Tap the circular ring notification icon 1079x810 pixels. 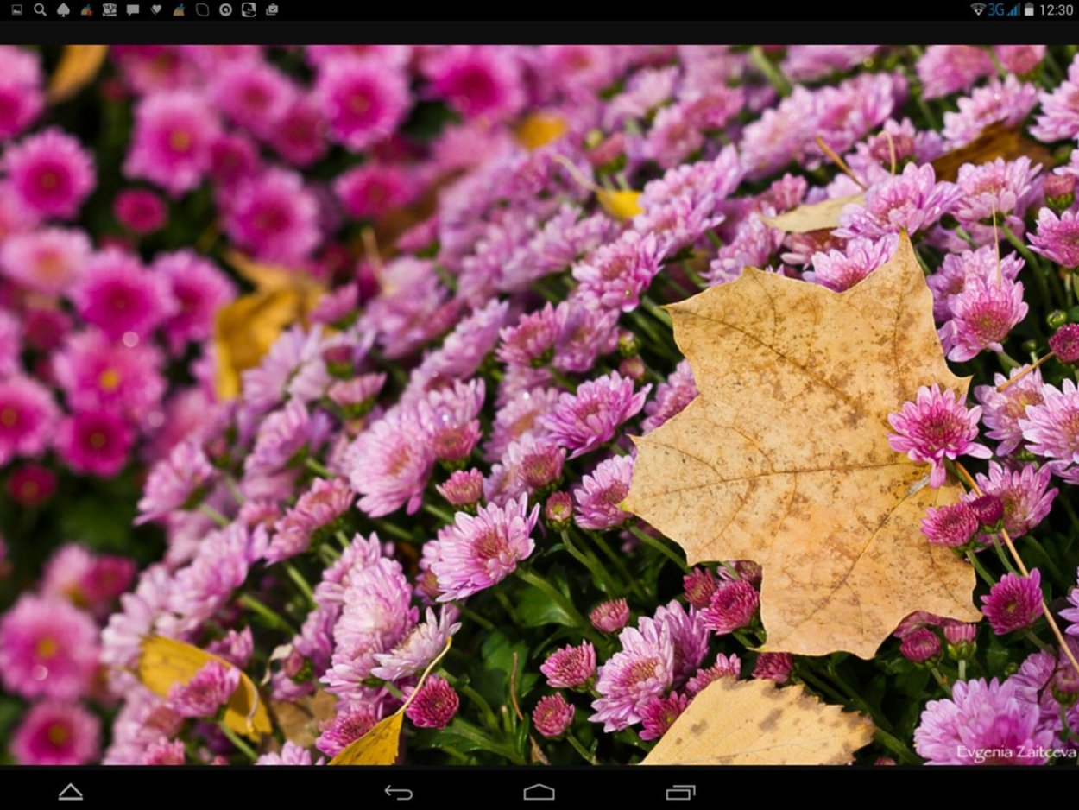coord(225,9)
